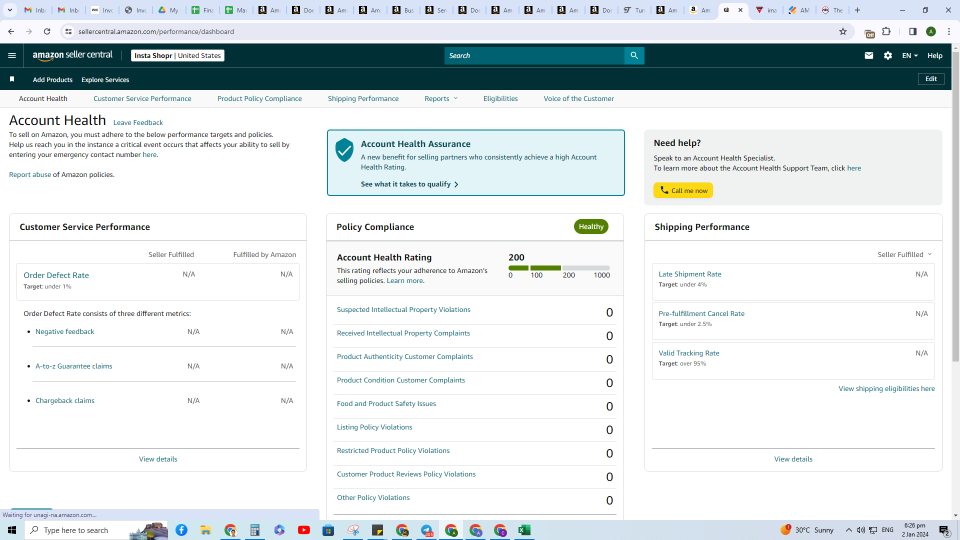960x540 pixels.
Task: Open YouTube from the taskbar
Action: tap(304, 530)
